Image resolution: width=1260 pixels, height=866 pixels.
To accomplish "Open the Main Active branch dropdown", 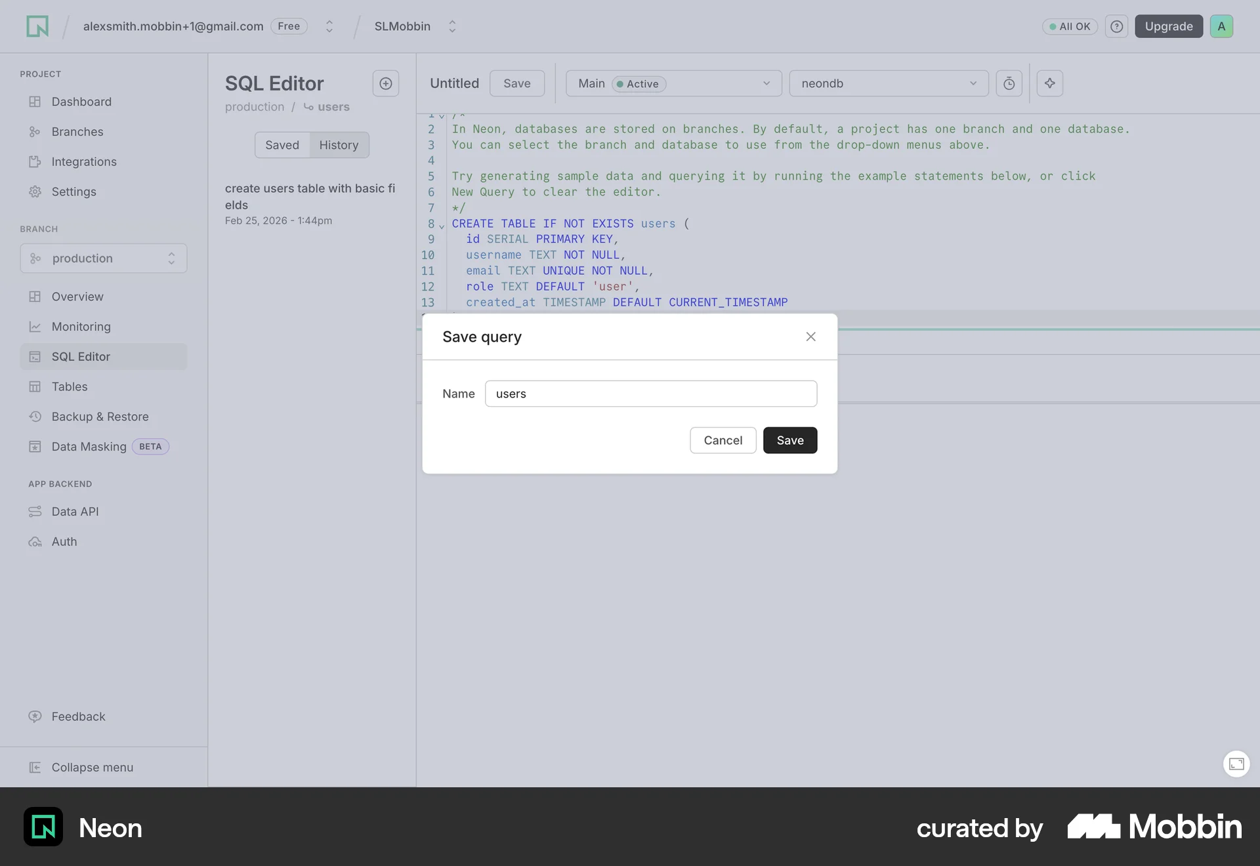I will click(674, 83).
